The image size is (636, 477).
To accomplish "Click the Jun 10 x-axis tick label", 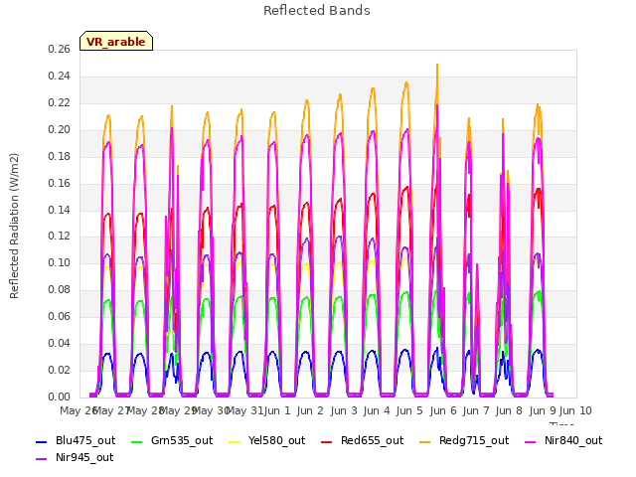I will click(575, 410).
